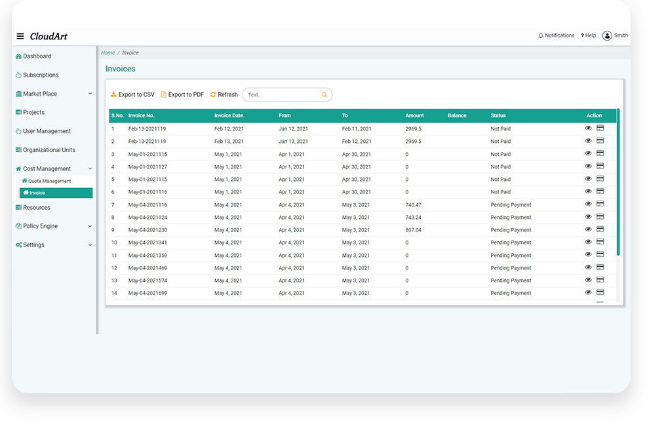Expand the Policy Engine menu chevron
Viewport: 647px width, 445px height.
90,226
